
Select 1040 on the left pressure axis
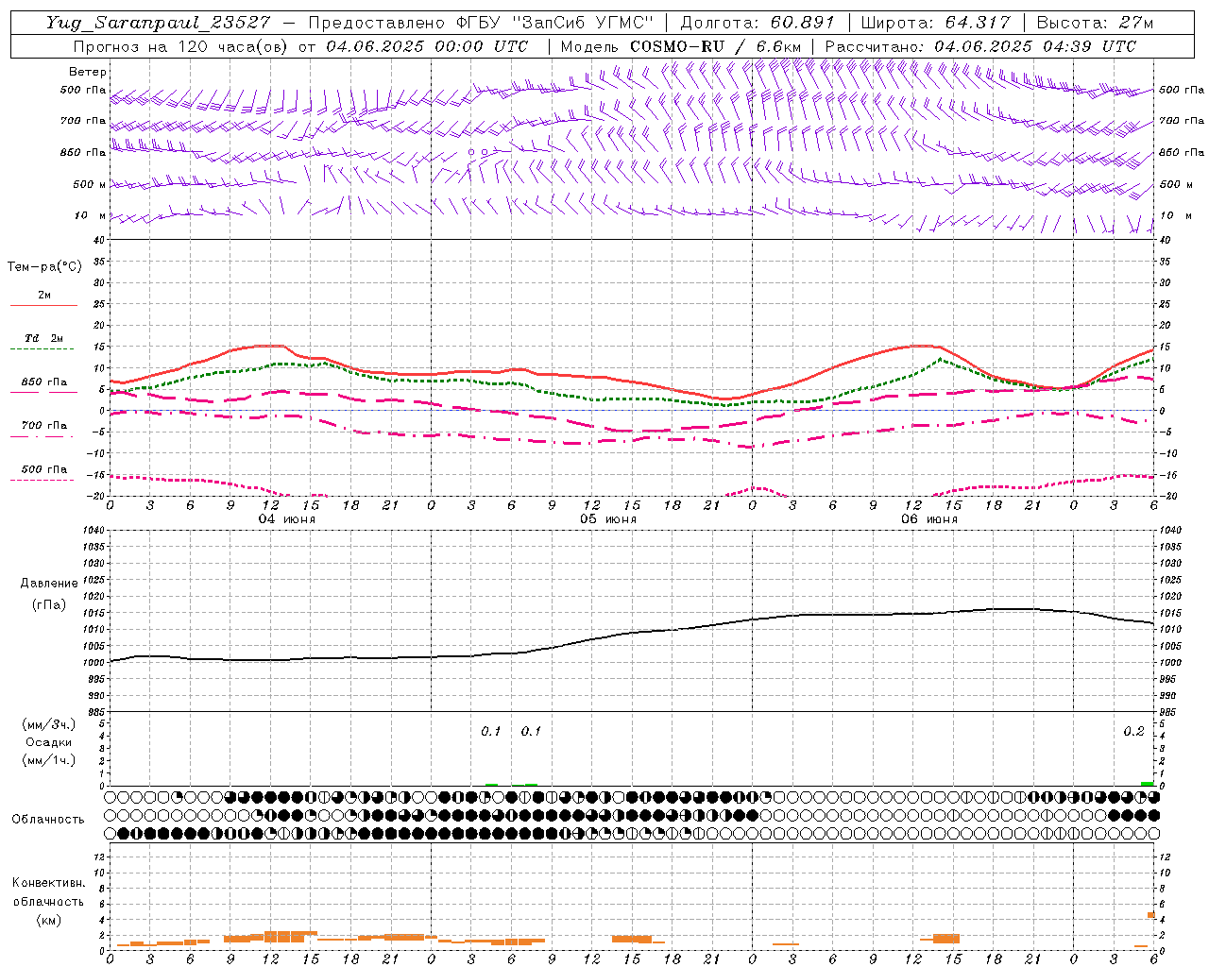(93, 531)
